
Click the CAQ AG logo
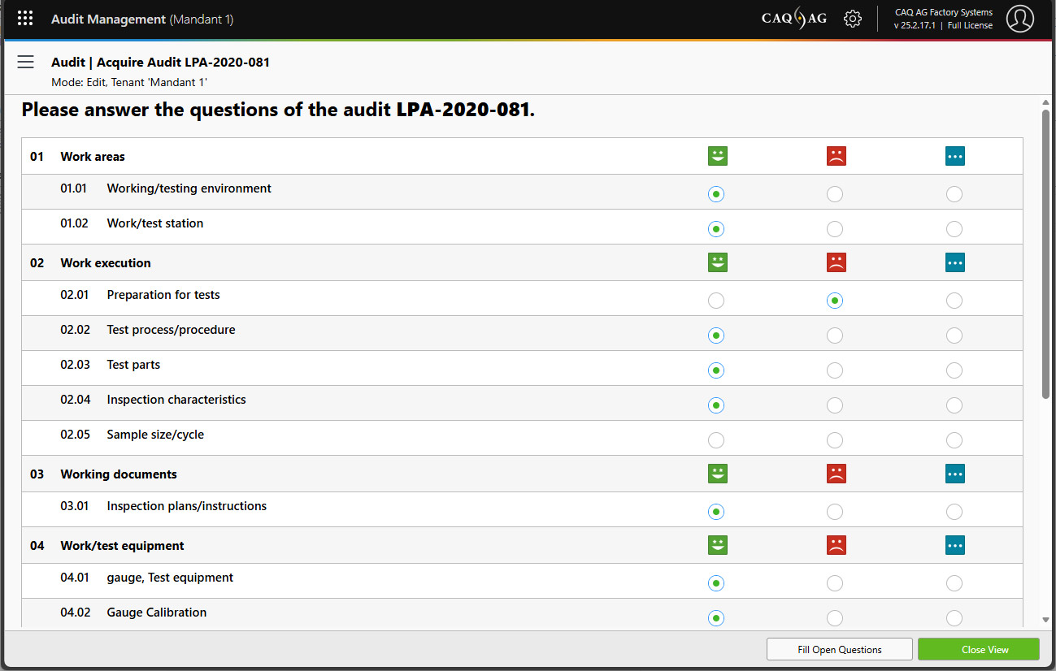tap(793, 19)
